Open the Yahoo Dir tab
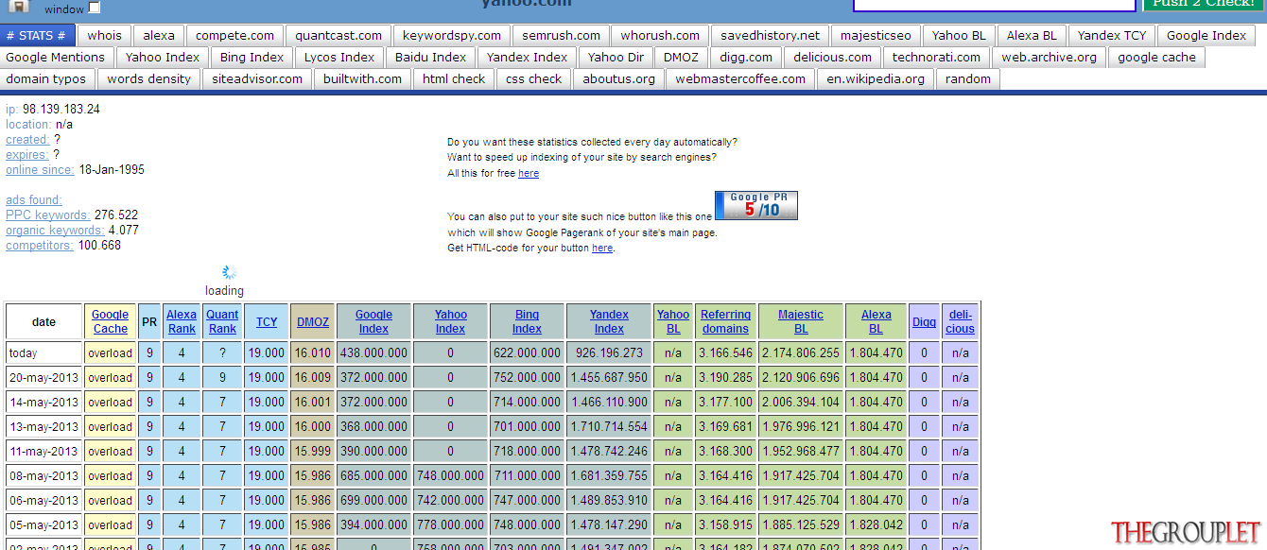Viewport: 1267px width, 550px height. [x=616, y=58]
